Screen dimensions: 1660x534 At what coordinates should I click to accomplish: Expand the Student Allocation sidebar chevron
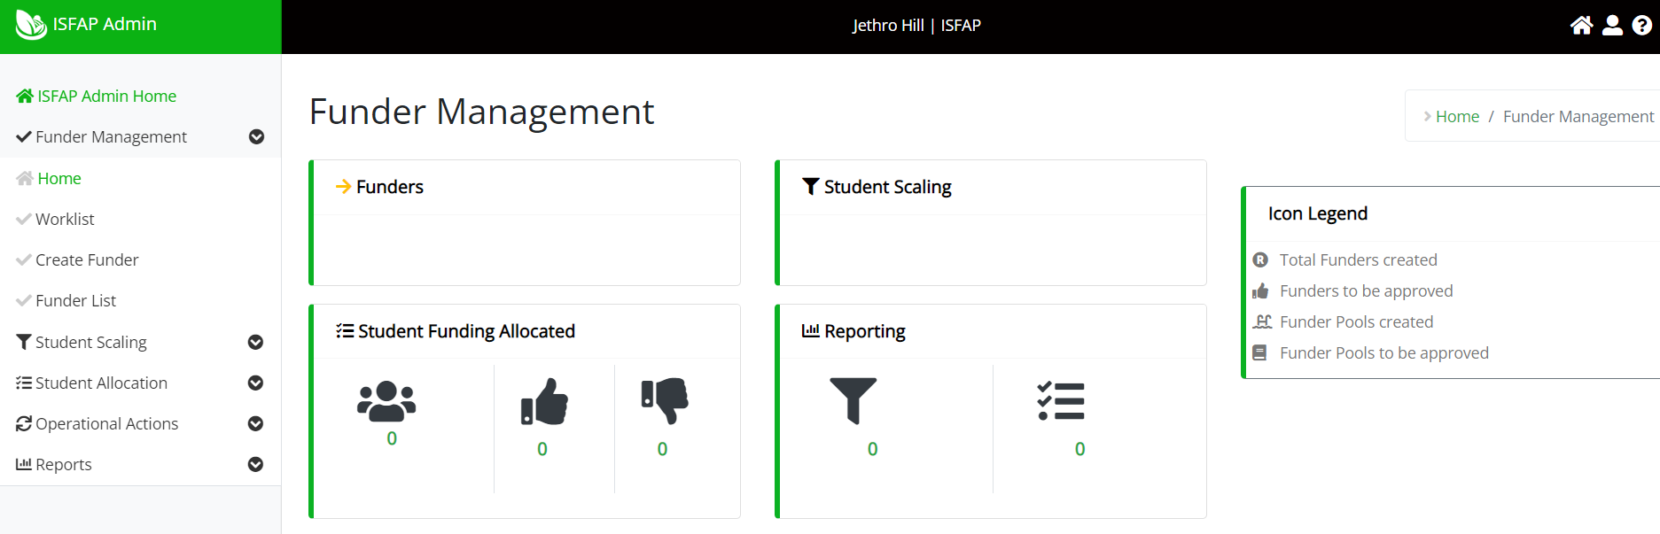coord(256,383)
